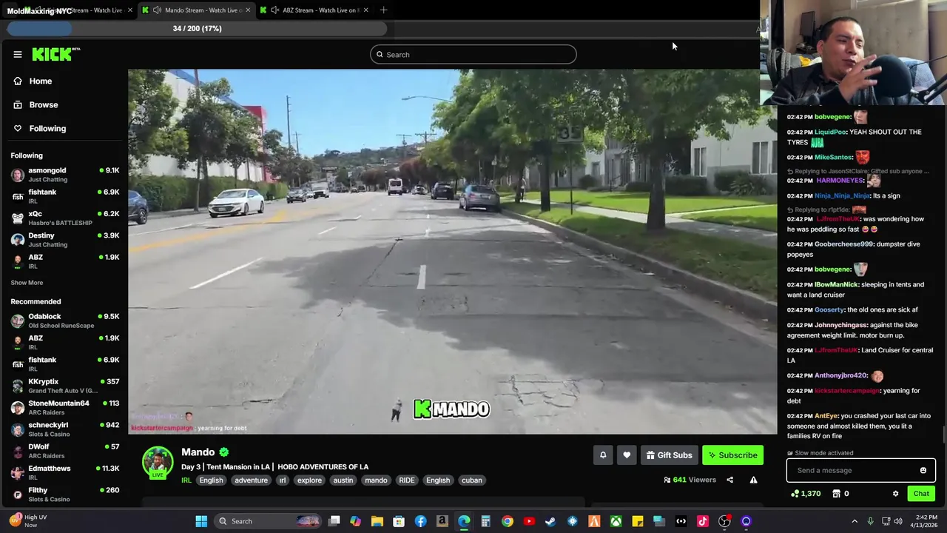This screenshot has height=533, width=947.
Task: Open Google Chrome from the taskbar
Action: [x=508, y=521]
